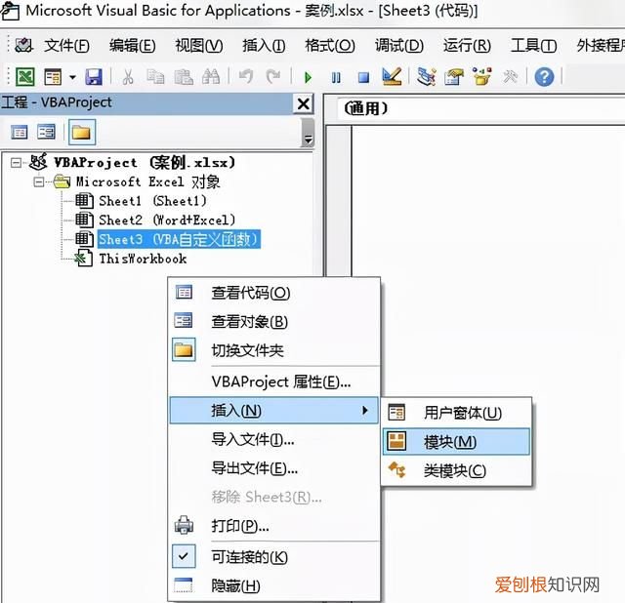Open the 编辑(E) menu
Viewport: 625px width, 603px height.
[x=133, y=46]
